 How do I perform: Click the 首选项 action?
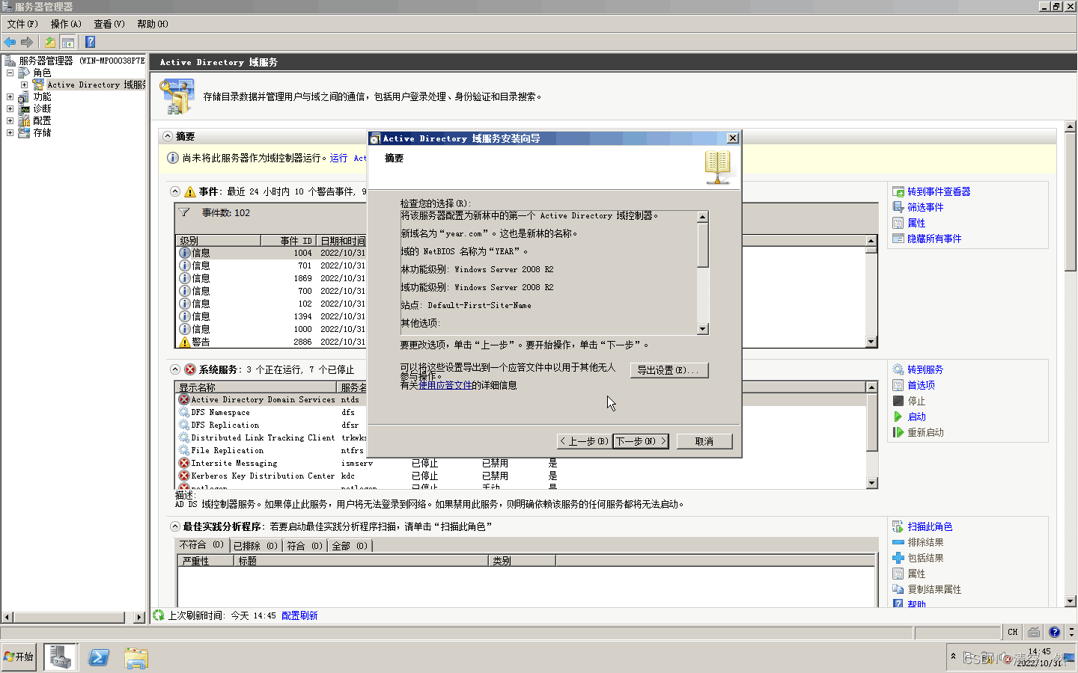[921, 385]
